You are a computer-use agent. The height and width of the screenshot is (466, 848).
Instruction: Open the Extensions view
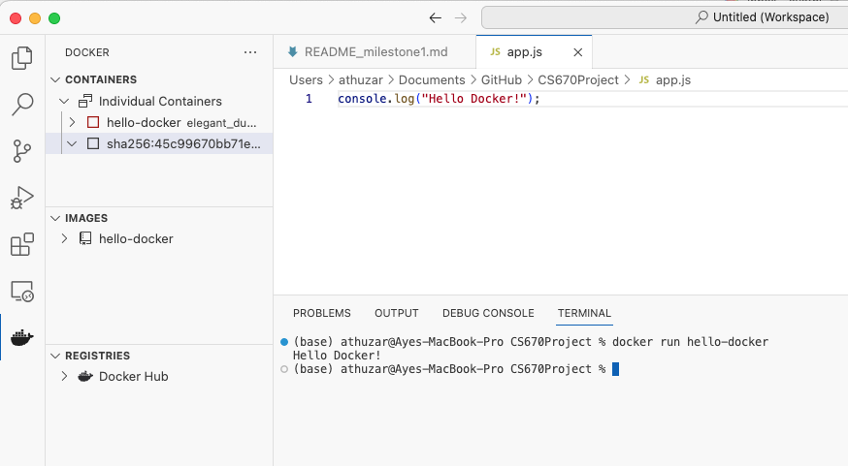[21, 244]
